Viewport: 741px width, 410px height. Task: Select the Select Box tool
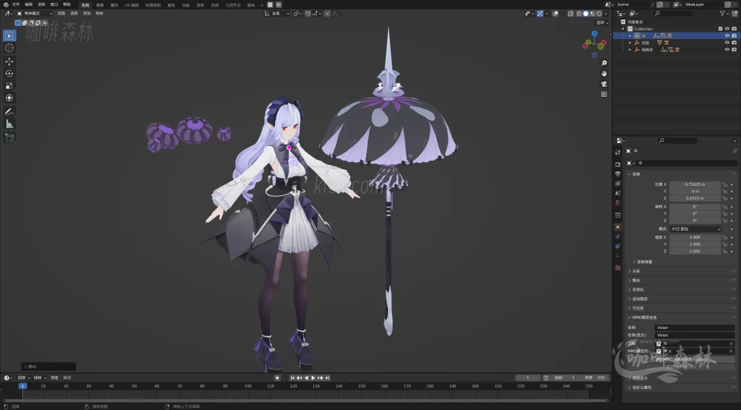point(9,35)
